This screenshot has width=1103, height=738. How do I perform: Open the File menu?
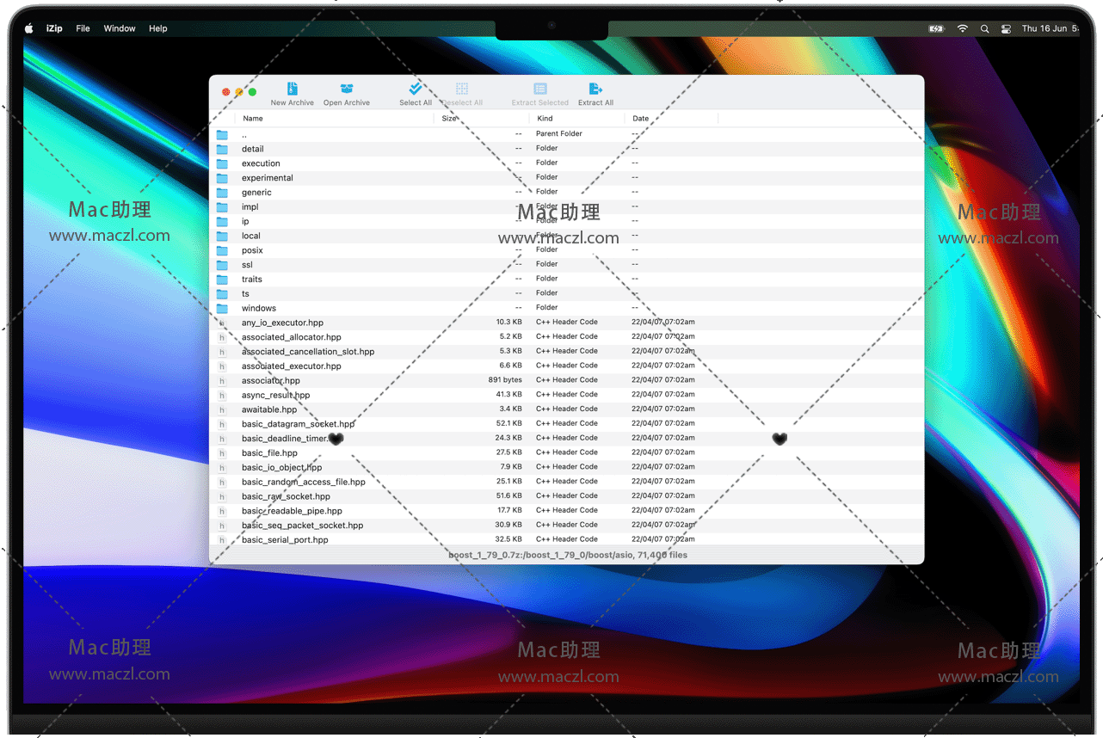coord(83,28)
